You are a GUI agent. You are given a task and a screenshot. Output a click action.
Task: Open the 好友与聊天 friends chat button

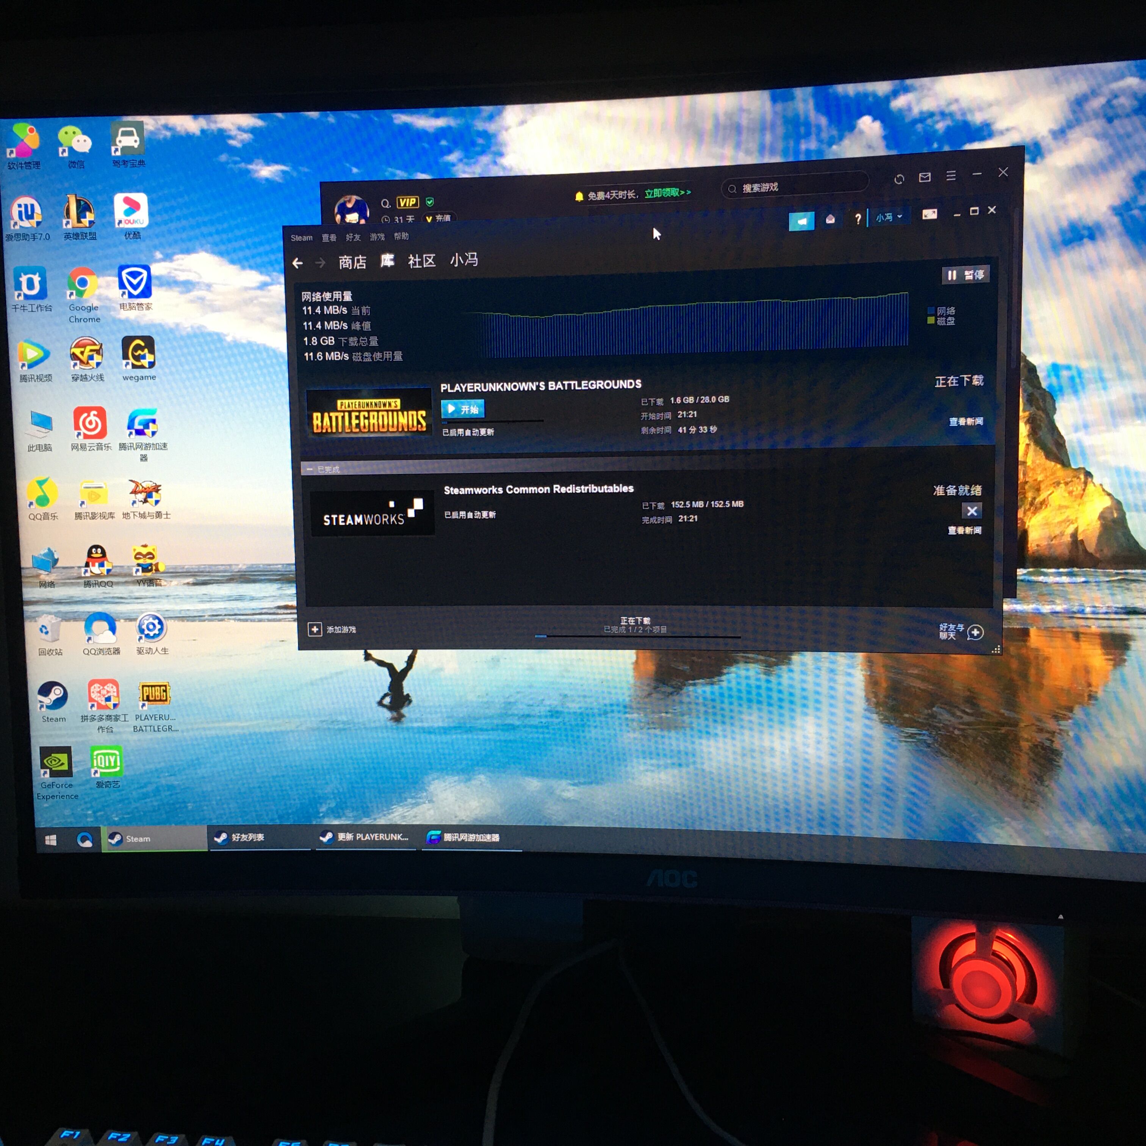(x=961, y=632)
